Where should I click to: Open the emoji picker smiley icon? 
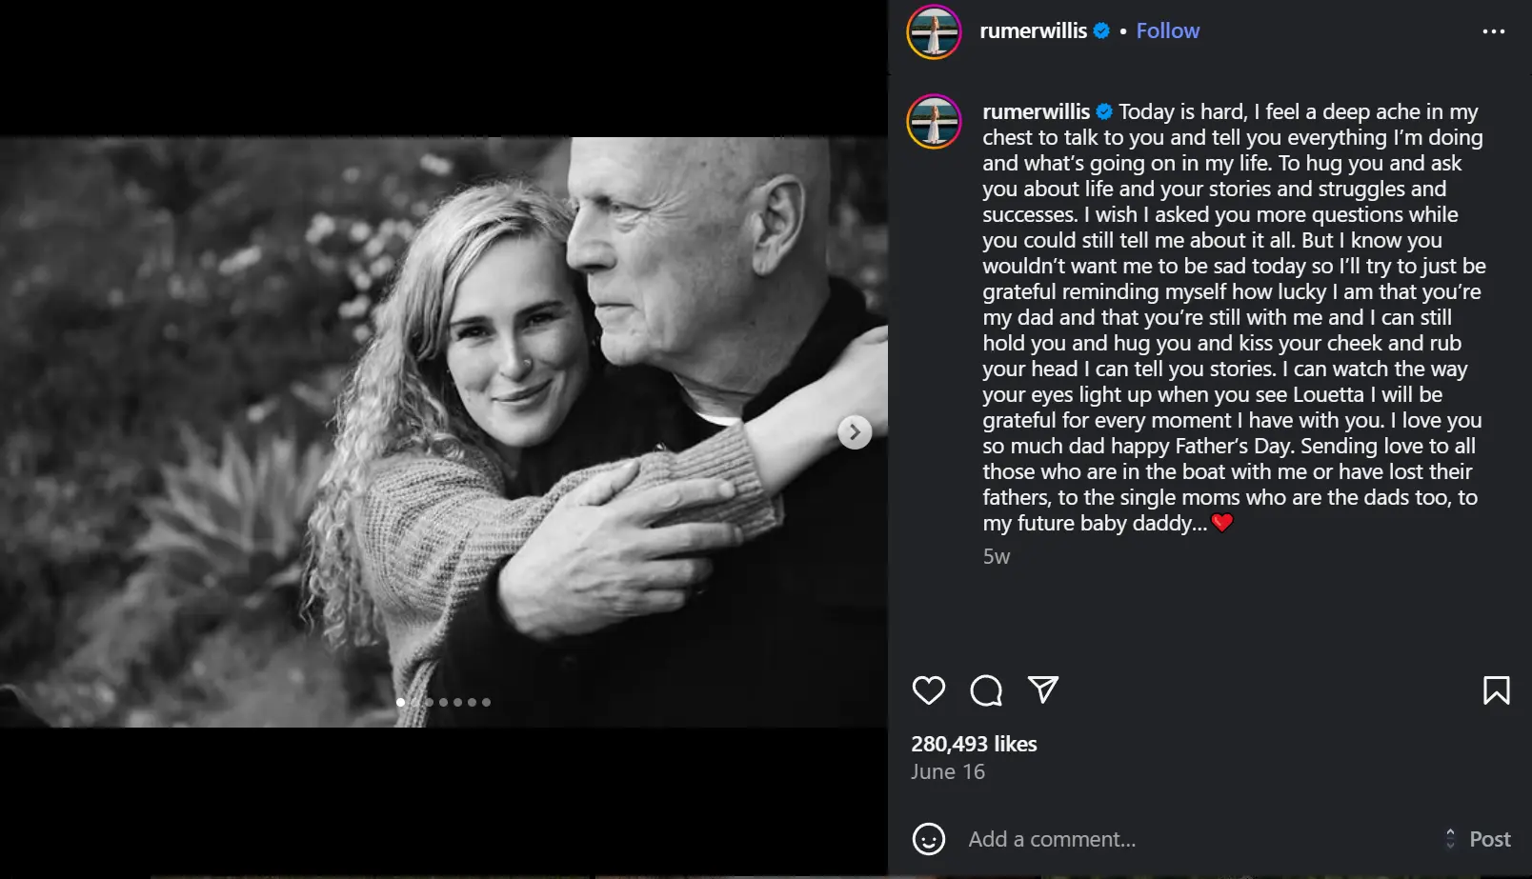pos(929,839)
